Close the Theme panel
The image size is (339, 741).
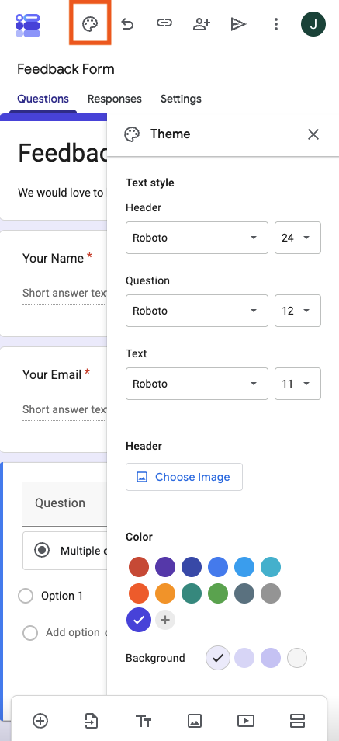313,134
